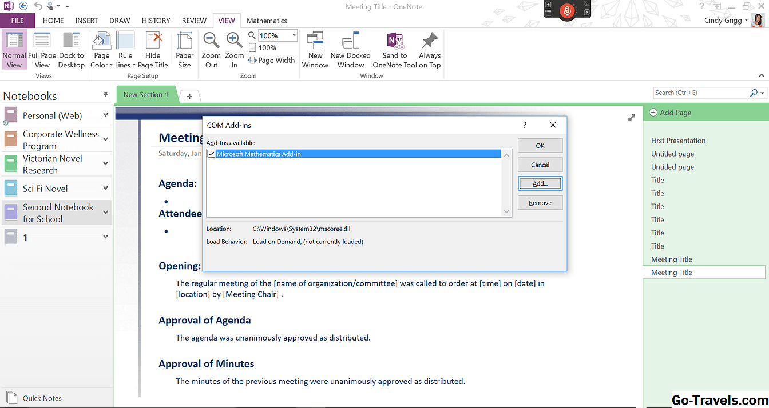Expand Second Notebook for School

click(105, 213)
